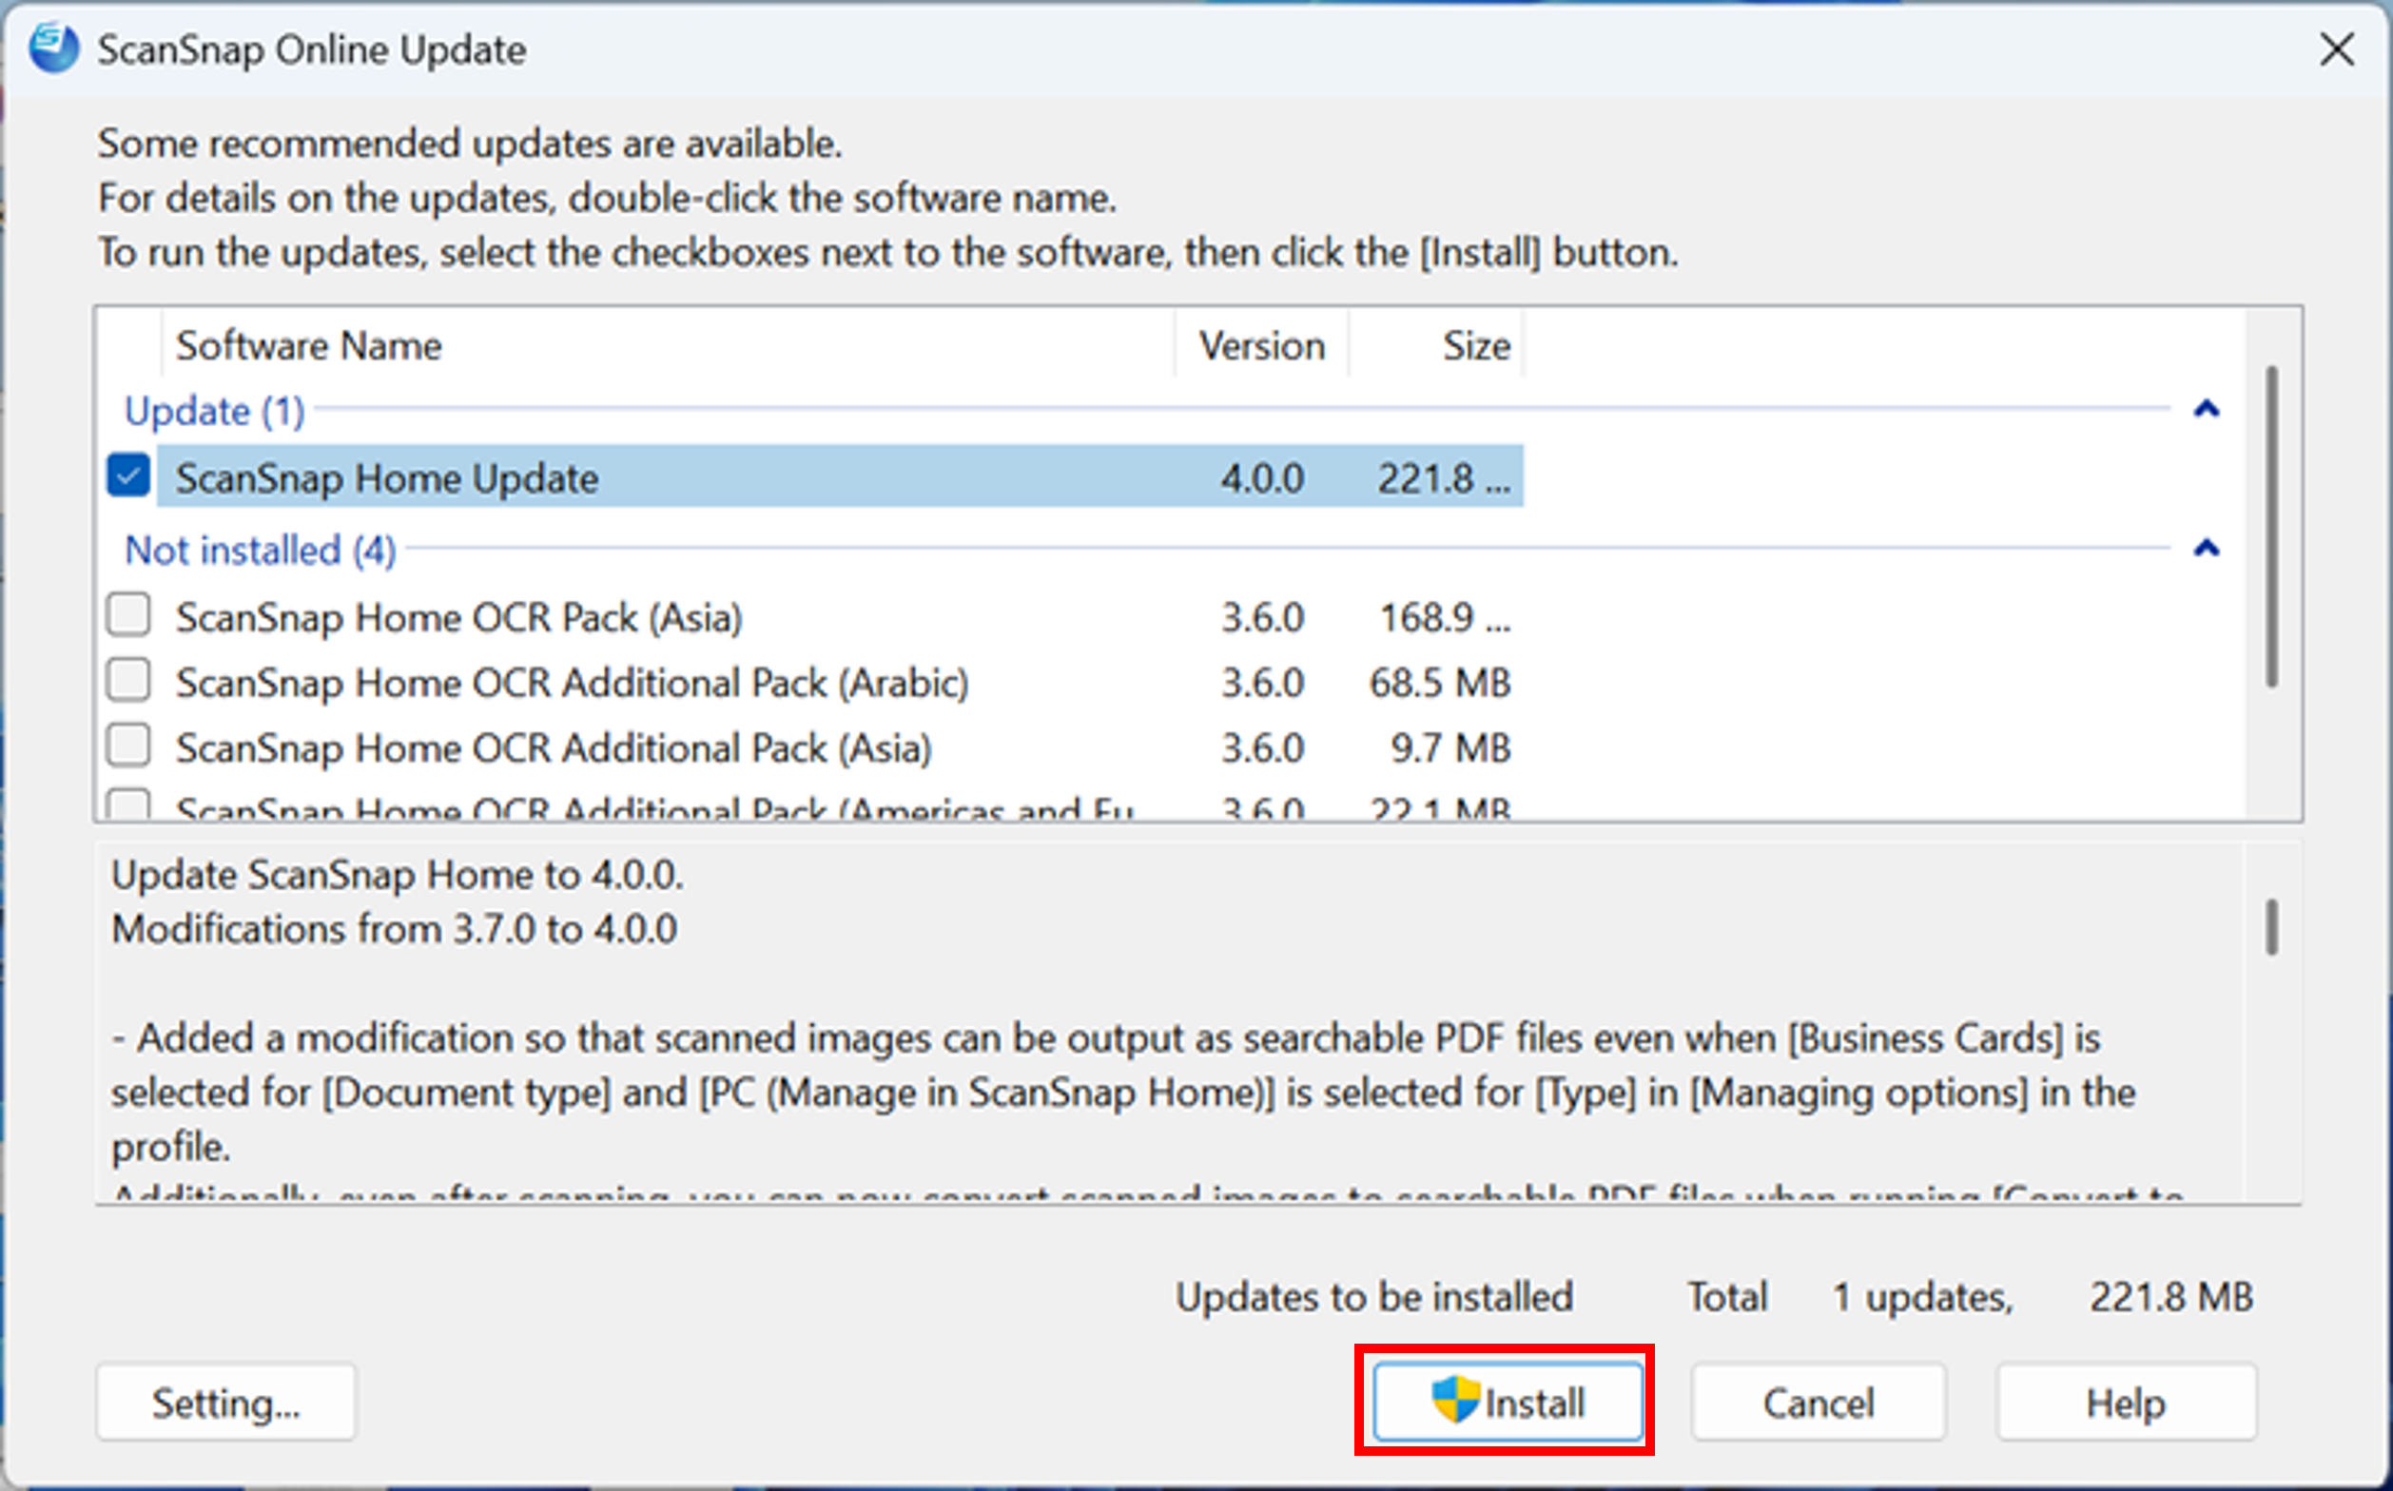Image resolution: width=2393 pixels, height=1491 pixels.
Task: Click 'Update ScanSnap Home to 4.0.0.' text
Action: 398,875
